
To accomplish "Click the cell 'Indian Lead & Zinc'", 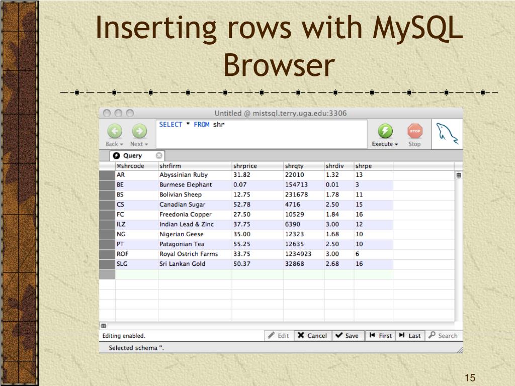I will pyautogui.click(x=195, y=225).
